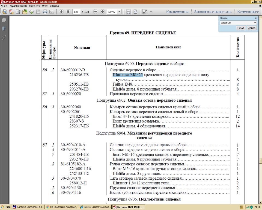
Task: Click the zoom value field showing 134%
Action: (112, 12)
